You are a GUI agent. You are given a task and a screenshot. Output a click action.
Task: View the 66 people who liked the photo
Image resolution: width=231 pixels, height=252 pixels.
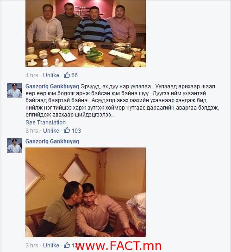coord(75,75)
